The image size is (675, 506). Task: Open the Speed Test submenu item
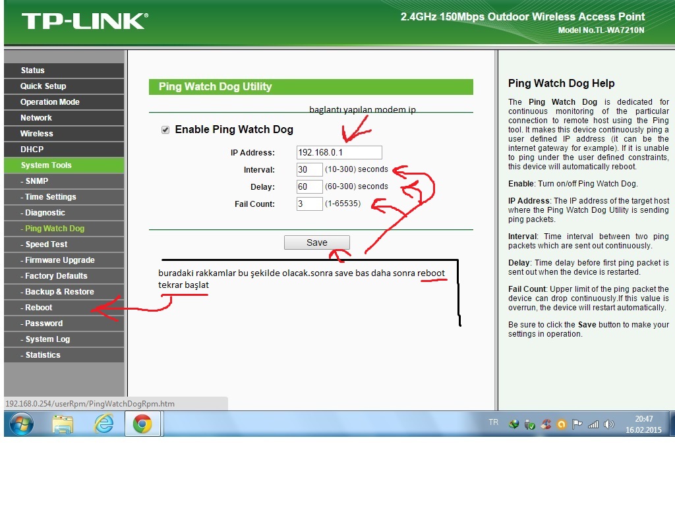tap(64, 244)
